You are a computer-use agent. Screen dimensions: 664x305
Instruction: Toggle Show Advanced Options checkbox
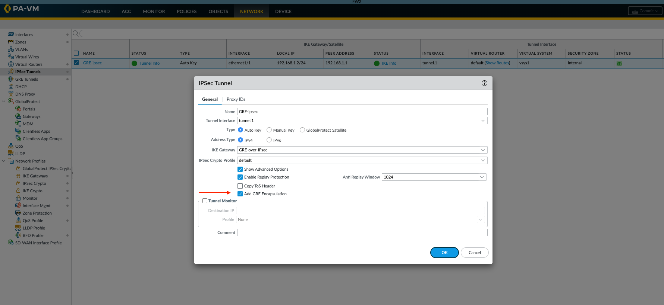tap(240, 169)
